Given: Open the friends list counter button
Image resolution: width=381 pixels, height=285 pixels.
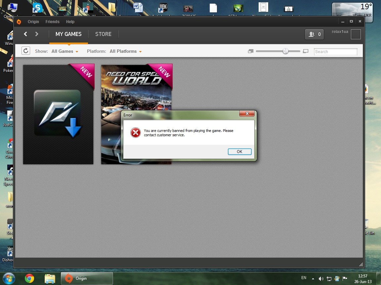Looking at the screenshot, I should tap(314, 34).
